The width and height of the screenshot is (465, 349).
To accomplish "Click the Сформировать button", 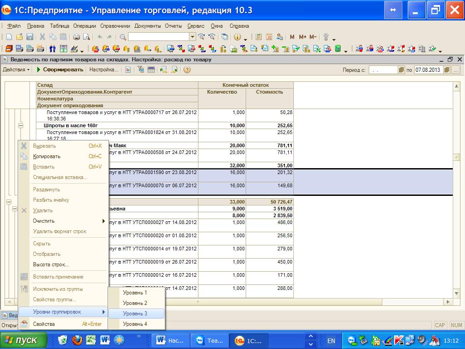I will click(x=59, y=70).
